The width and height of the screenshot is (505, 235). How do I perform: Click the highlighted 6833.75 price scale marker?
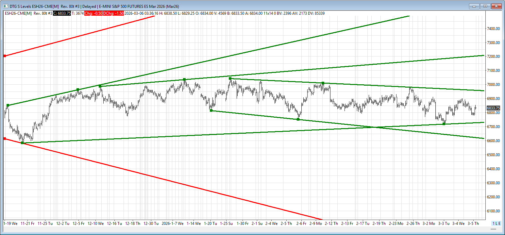[493, 108]
